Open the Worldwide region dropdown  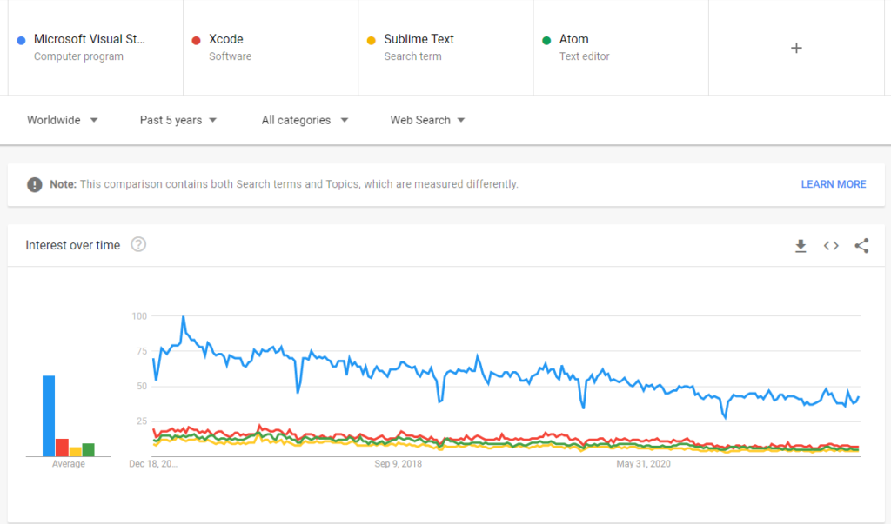point(63,120)
